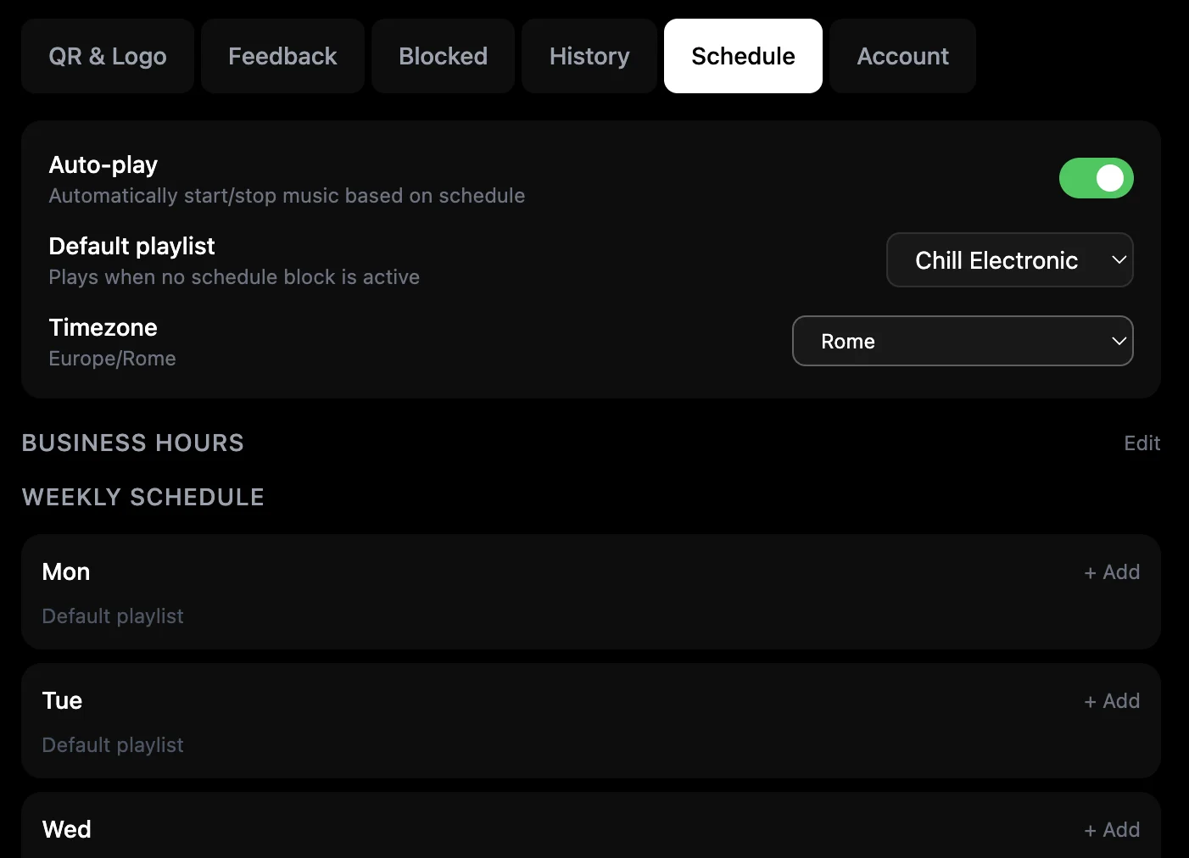1189x858 pixels.
Task: Open the Account tab
Action: (x=902, y=56)
